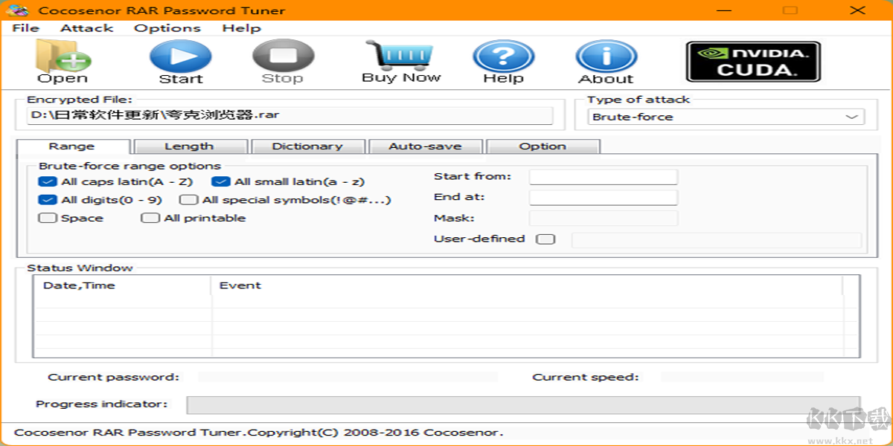
Task: Click the Event column header
Action: 240,285
